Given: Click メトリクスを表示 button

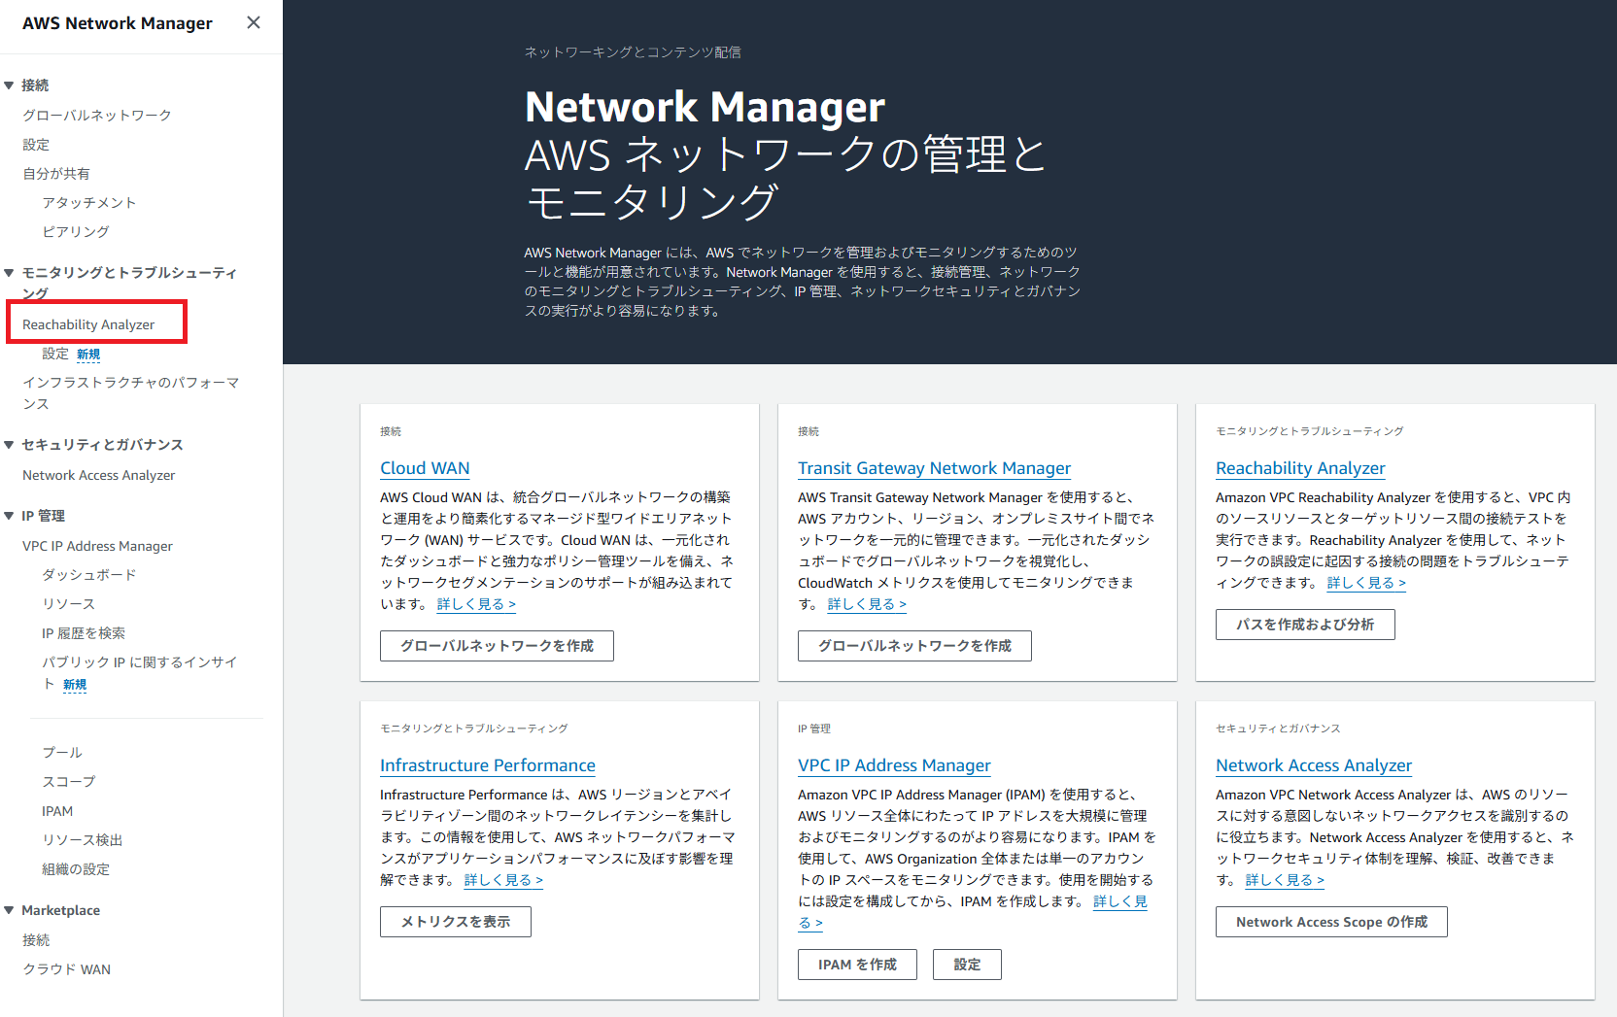Looking at the screenshot, I should point(456,922).
